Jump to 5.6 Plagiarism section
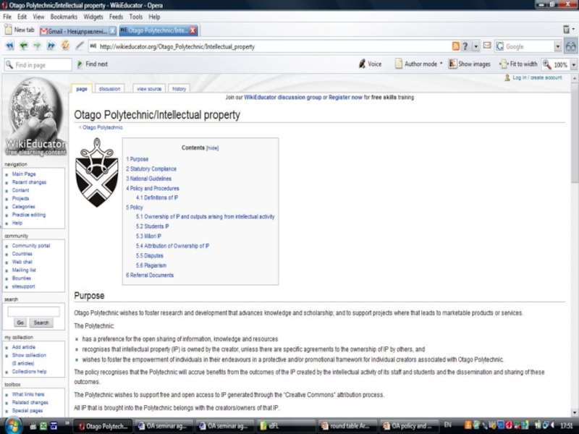 [151, 265]
